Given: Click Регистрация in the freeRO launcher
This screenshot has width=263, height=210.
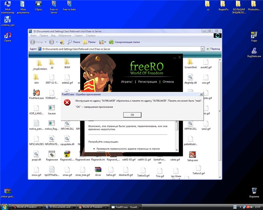Looking at the screenshot, I should pos(147,82).
